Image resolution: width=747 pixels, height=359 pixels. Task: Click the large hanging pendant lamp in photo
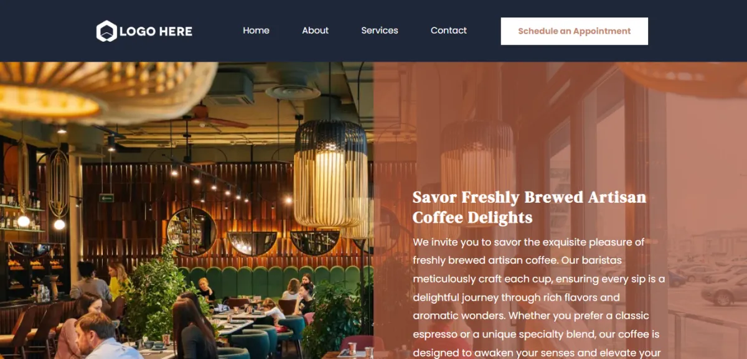pyautogui.click(x=331, y=173)
